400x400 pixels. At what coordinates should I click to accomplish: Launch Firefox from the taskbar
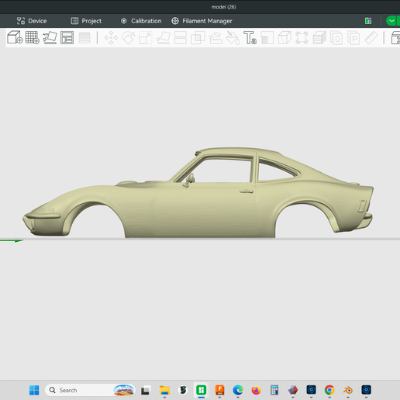point(256,390)
